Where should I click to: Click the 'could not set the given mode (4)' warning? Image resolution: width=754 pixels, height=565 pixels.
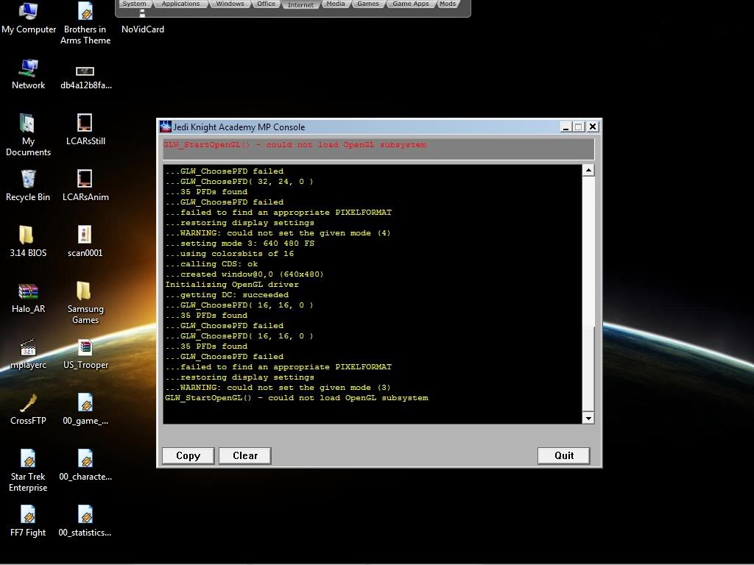(x=278, y=233)
